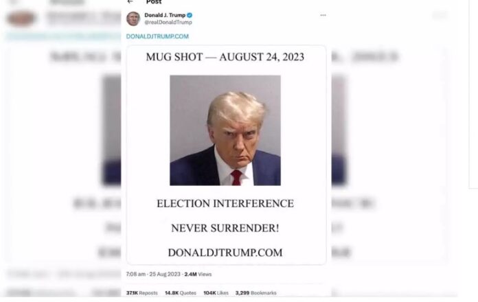Click the blue verified checkmark badge
The height and width of the screenshot is (302, 478).
[x=190, y=15]
